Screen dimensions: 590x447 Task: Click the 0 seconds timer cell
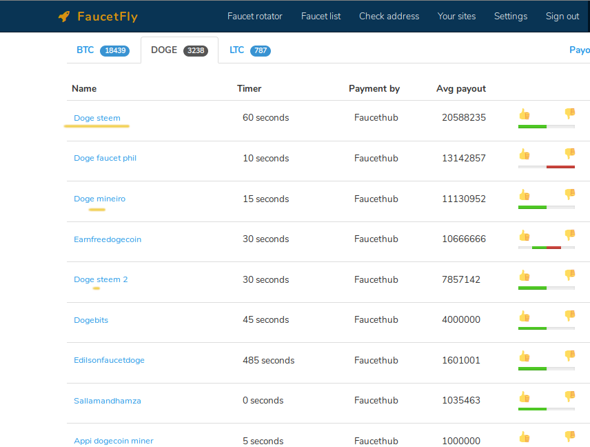click(x=263, y=400)
